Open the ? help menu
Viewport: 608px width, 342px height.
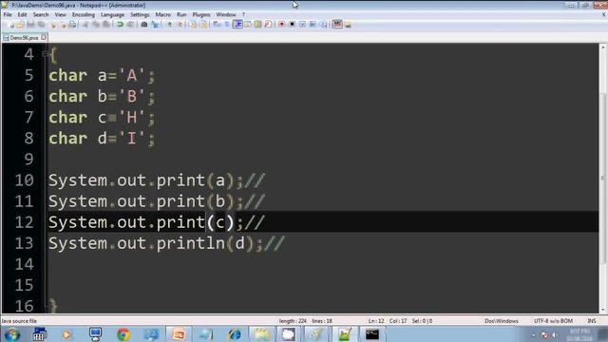[243, 14]
